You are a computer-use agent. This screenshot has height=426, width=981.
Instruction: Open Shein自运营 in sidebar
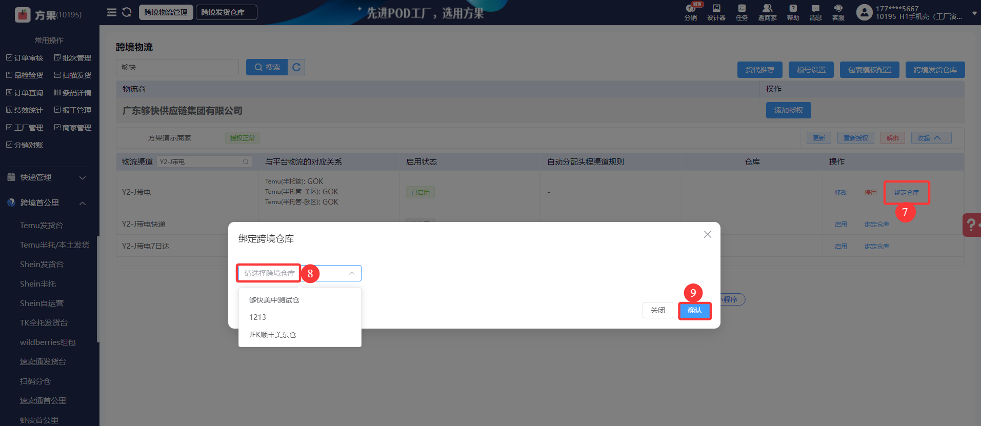point(42,303)
